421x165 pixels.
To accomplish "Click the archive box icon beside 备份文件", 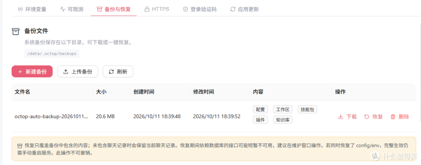I will (x=16, y=31).
